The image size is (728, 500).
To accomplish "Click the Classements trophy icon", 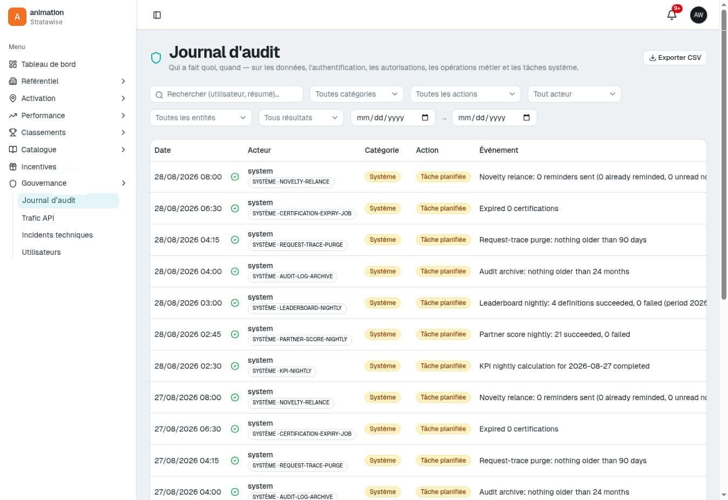I will point(13,132).
